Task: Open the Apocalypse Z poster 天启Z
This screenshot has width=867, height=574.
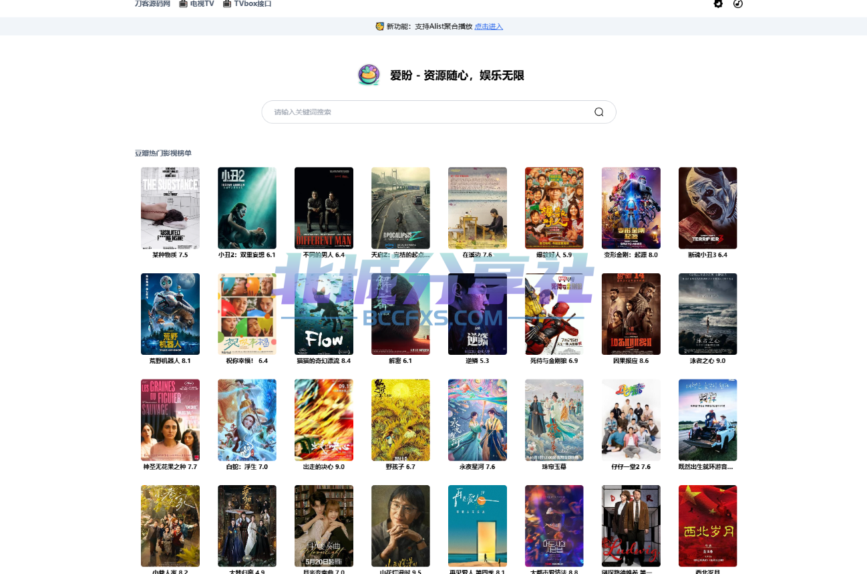Action: coord(401,208)
